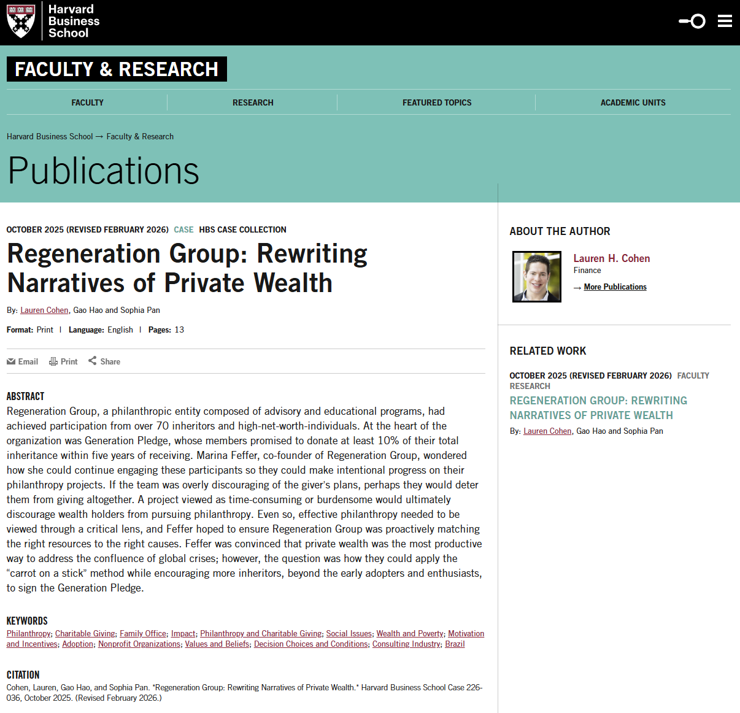
Task: Open the hamburger menu
Action: (x=725, y=21)
